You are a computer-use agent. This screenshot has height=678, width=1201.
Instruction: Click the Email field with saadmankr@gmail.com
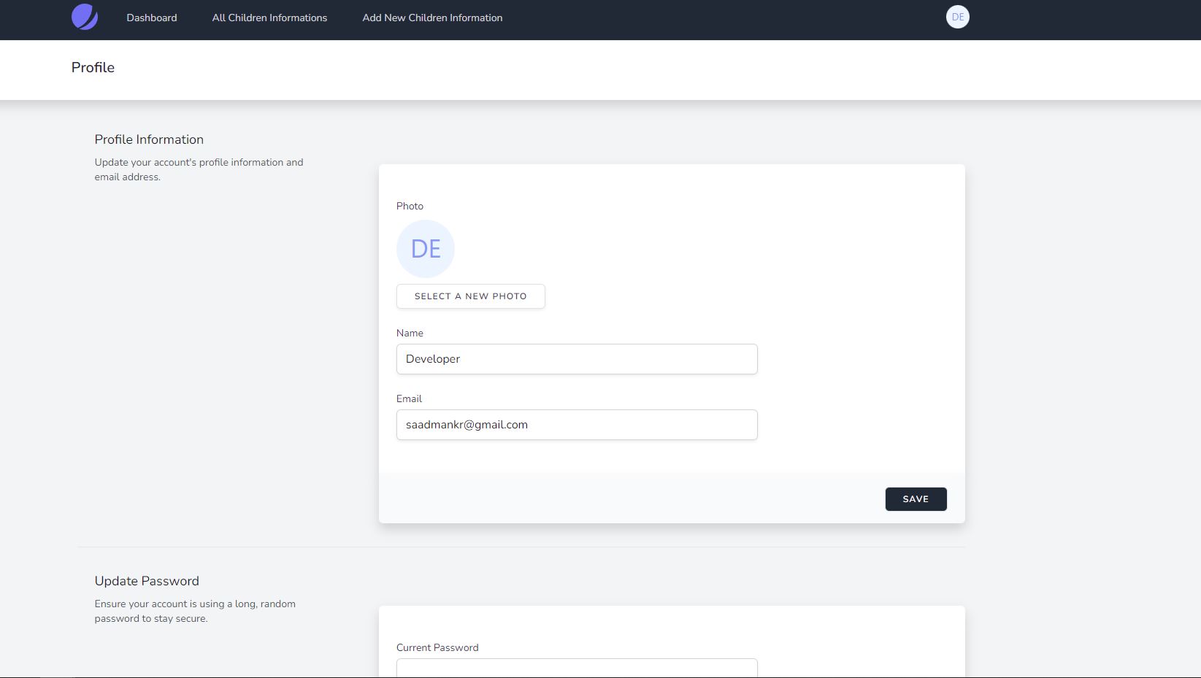(x=576, y=425)
